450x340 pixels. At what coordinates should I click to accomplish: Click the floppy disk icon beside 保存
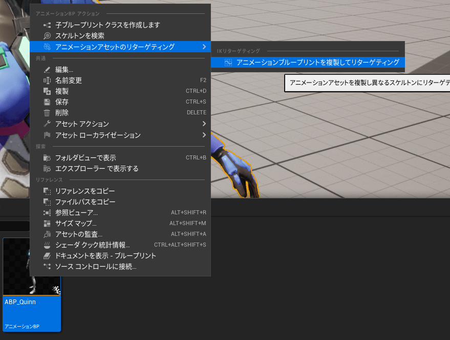(x=47, y=102)
